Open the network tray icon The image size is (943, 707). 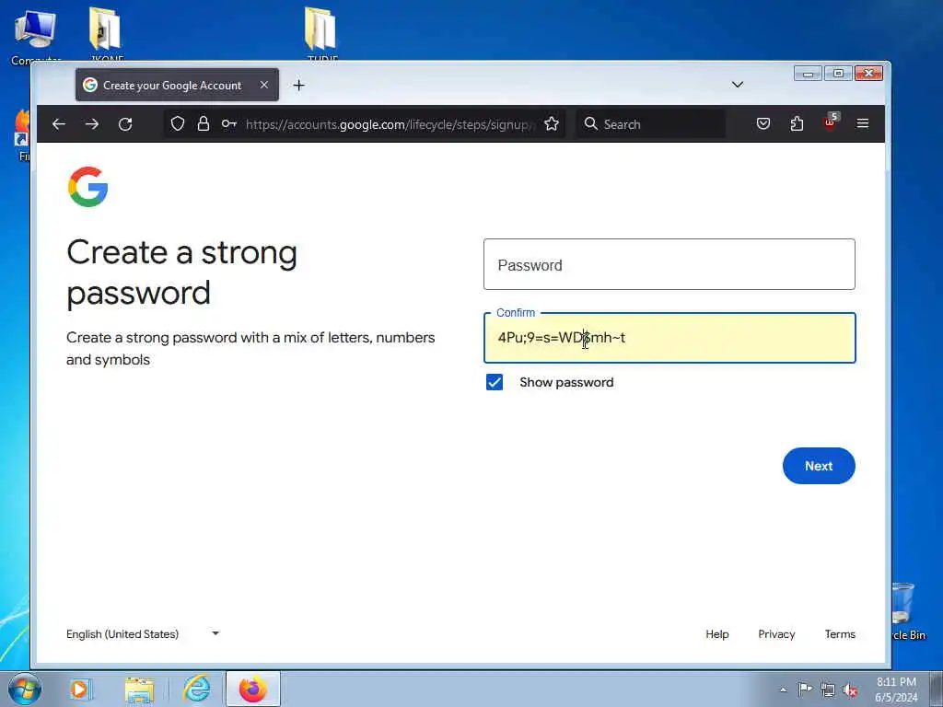pos(828,690)
